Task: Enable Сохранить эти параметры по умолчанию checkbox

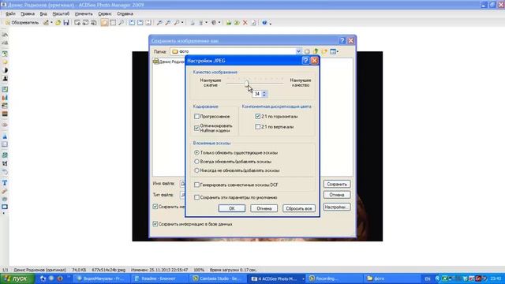Action: pyautogui.click(x=196, y=197)
